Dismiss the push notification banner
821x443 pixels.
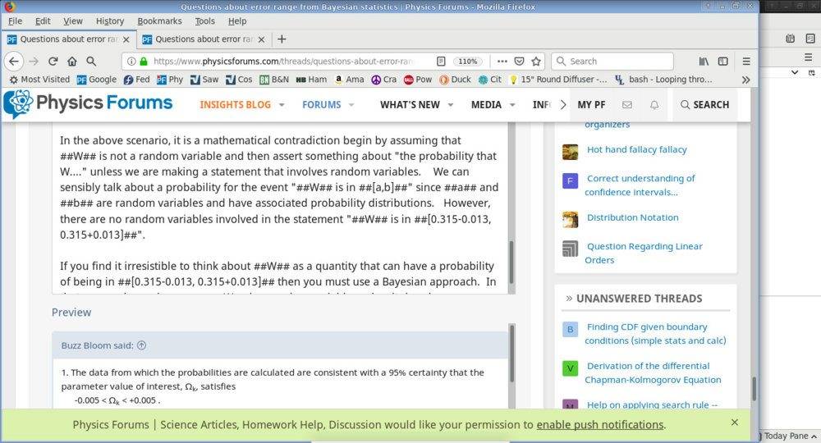click(735, 422)
